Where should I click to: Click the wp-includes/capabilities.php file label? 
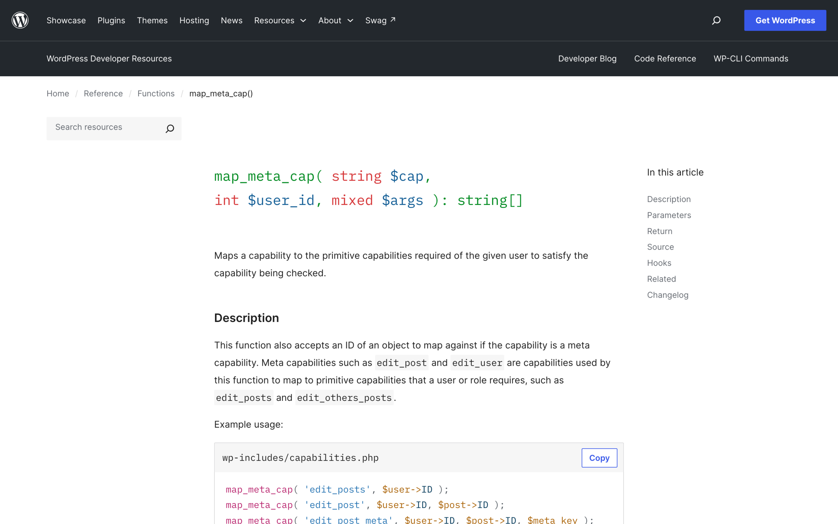300,458
